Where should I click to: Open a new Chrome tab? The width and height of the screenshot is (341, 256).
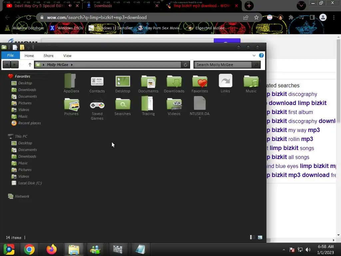[249, 6]
